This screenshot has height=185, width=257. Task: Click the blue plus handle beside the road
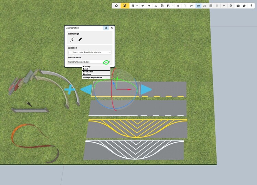[70, 89]
